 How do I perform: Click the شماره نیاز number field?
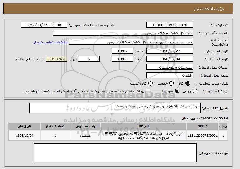(x=170, y=25)
